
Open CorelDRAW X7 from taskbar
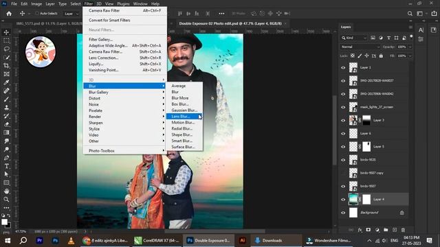tap(157, 241)
